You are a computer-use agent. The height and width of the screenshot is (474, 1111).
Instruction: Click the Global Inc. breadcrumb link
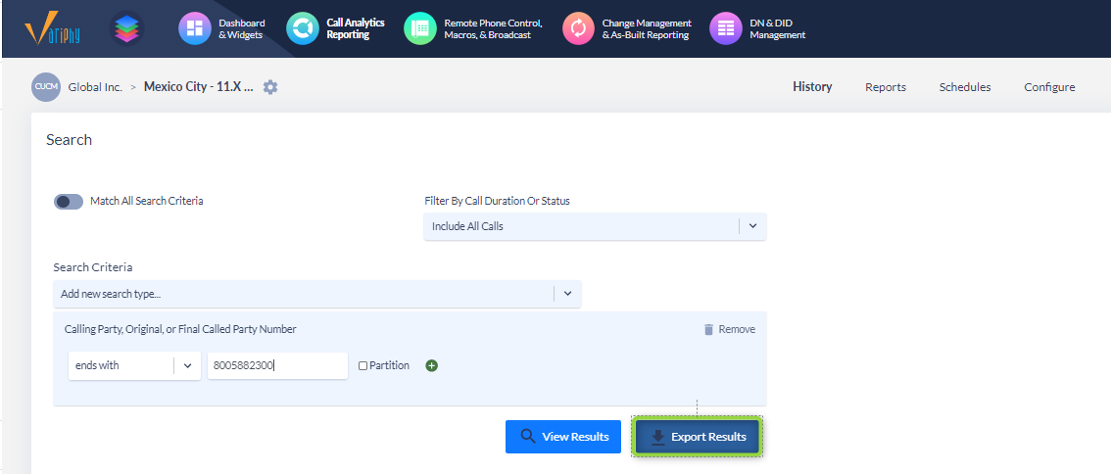[x=95, y=87]
